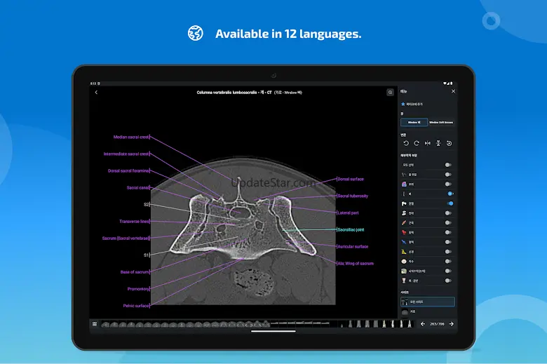Enable the blue vein-icon structures toggle
The width and height of the screenshot is (547, 364).
coord(448,241)
